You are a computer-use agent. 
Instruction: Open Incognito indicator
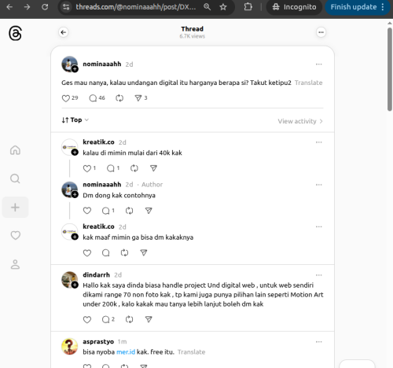(294, 7)
